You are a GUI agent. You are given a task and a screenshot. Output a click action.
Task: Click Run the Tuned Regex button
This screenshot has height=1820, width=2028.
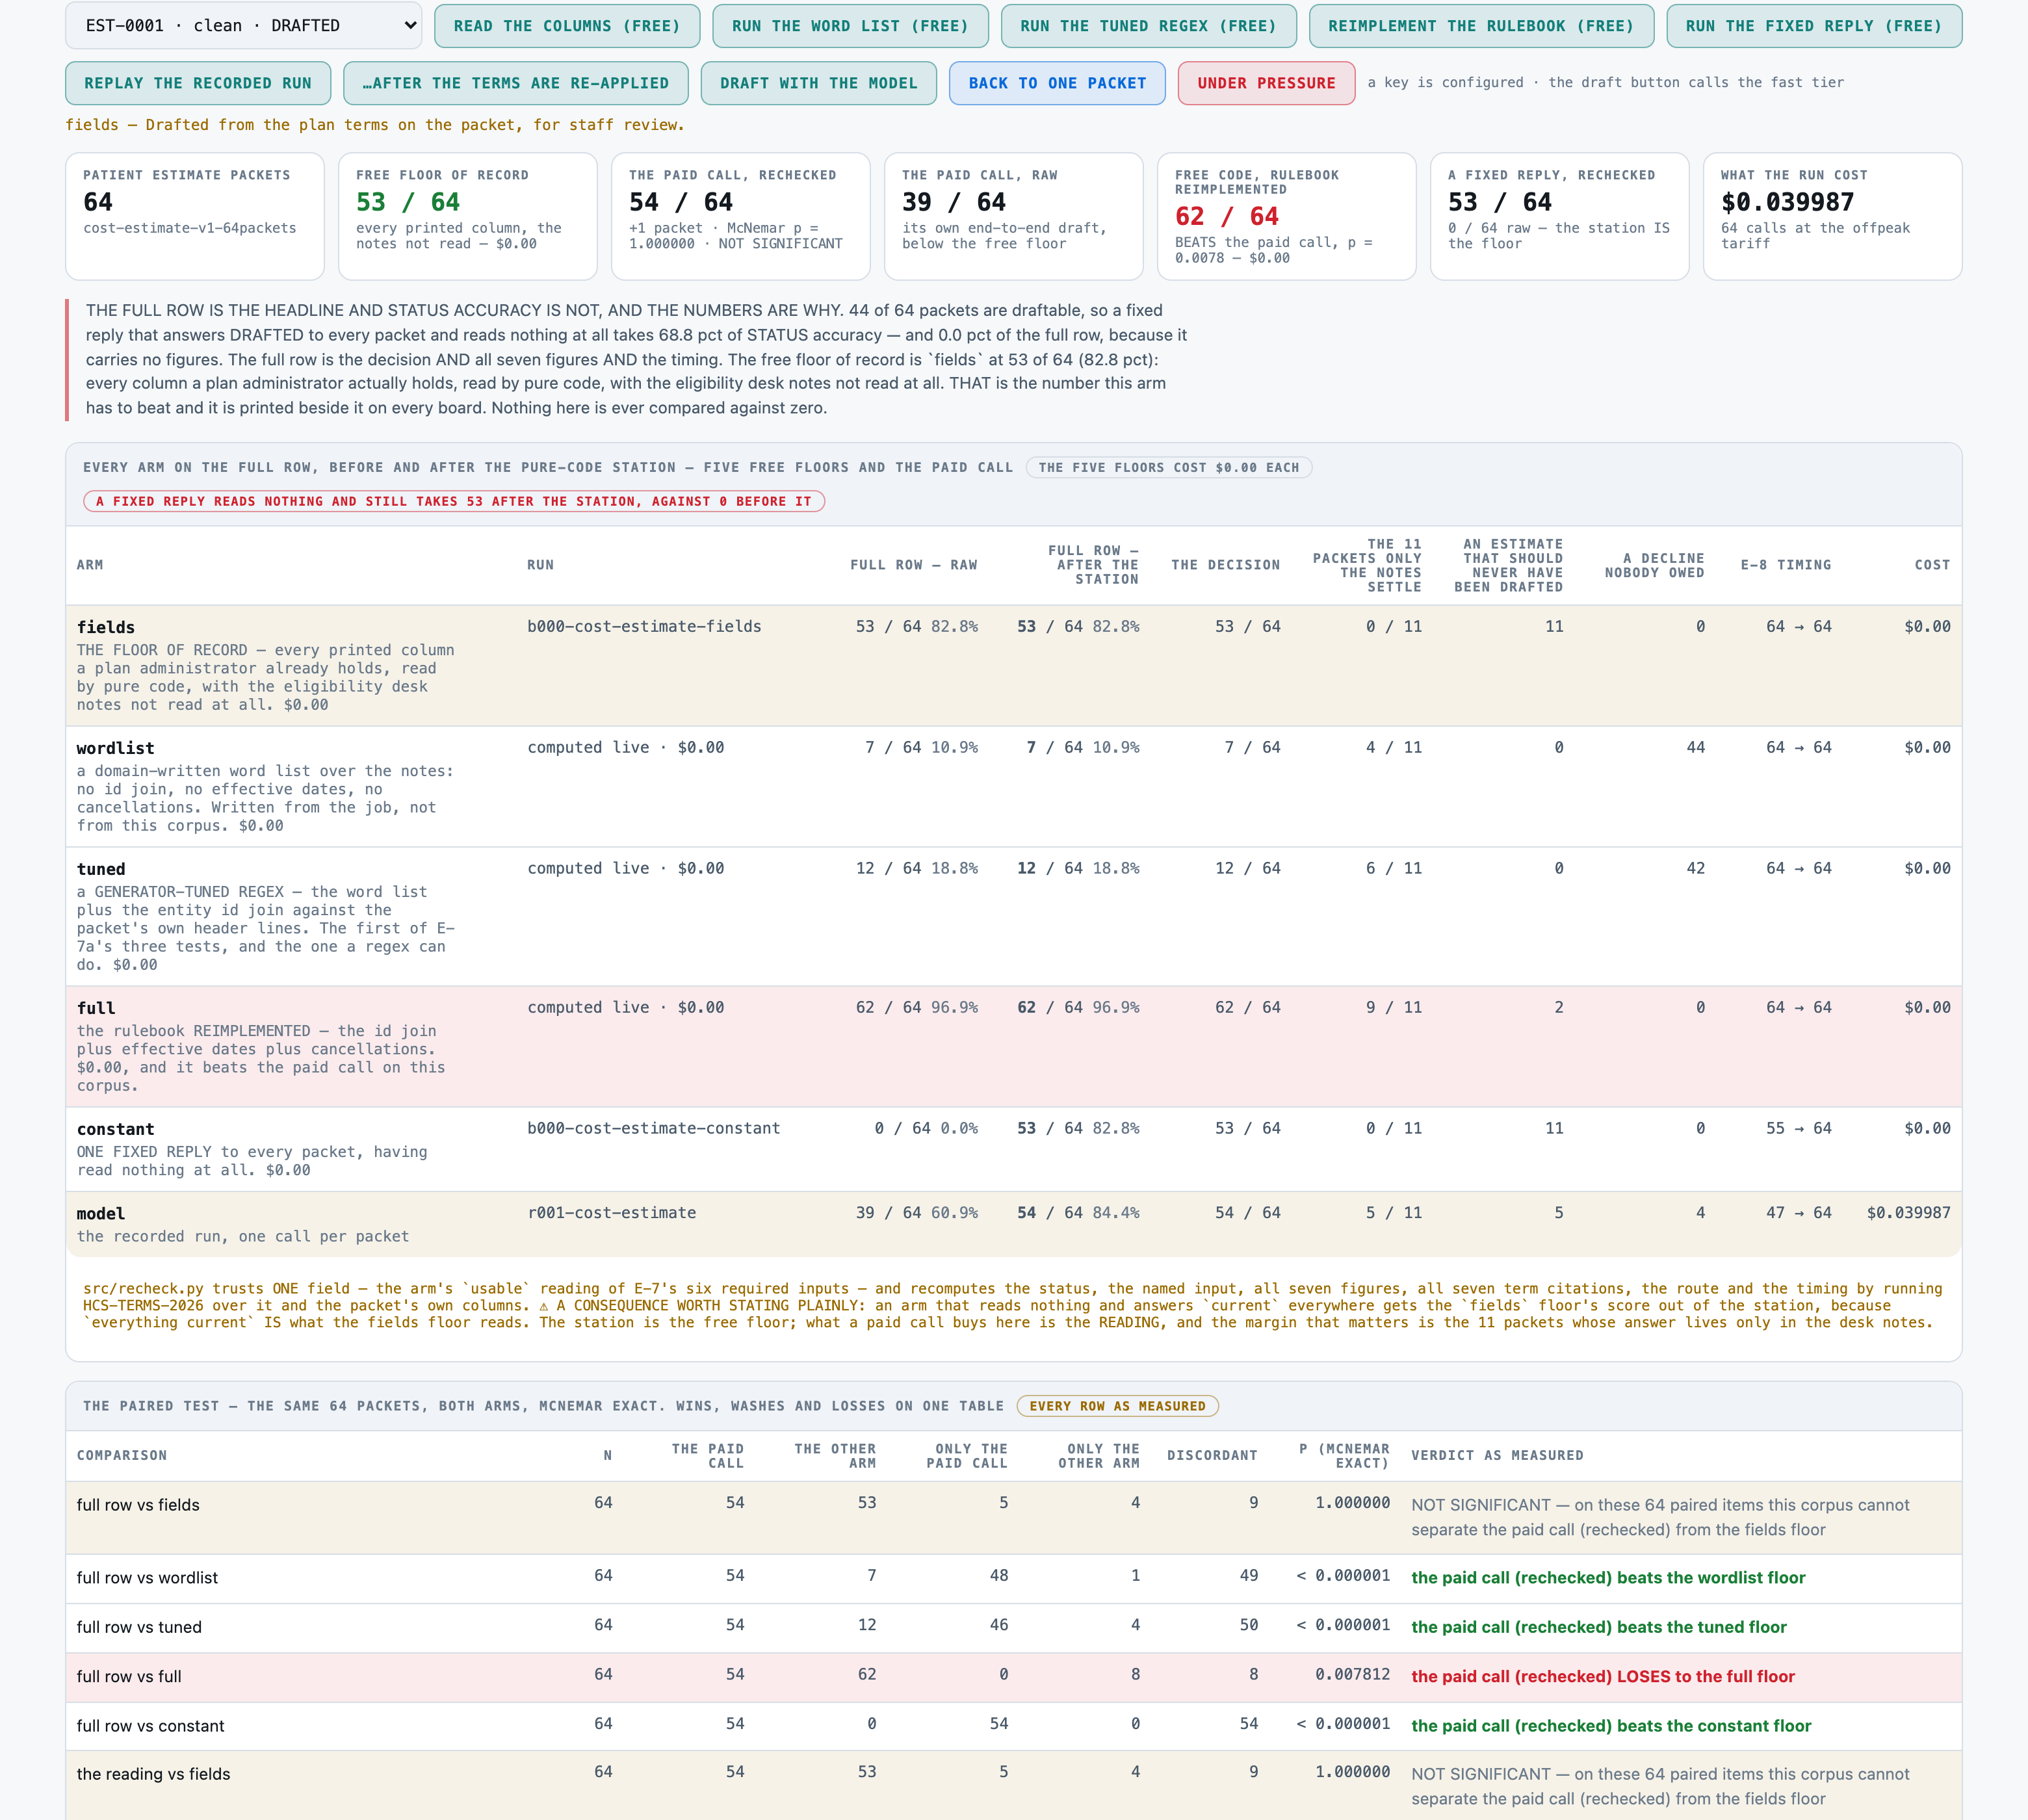coord(1148,26)
